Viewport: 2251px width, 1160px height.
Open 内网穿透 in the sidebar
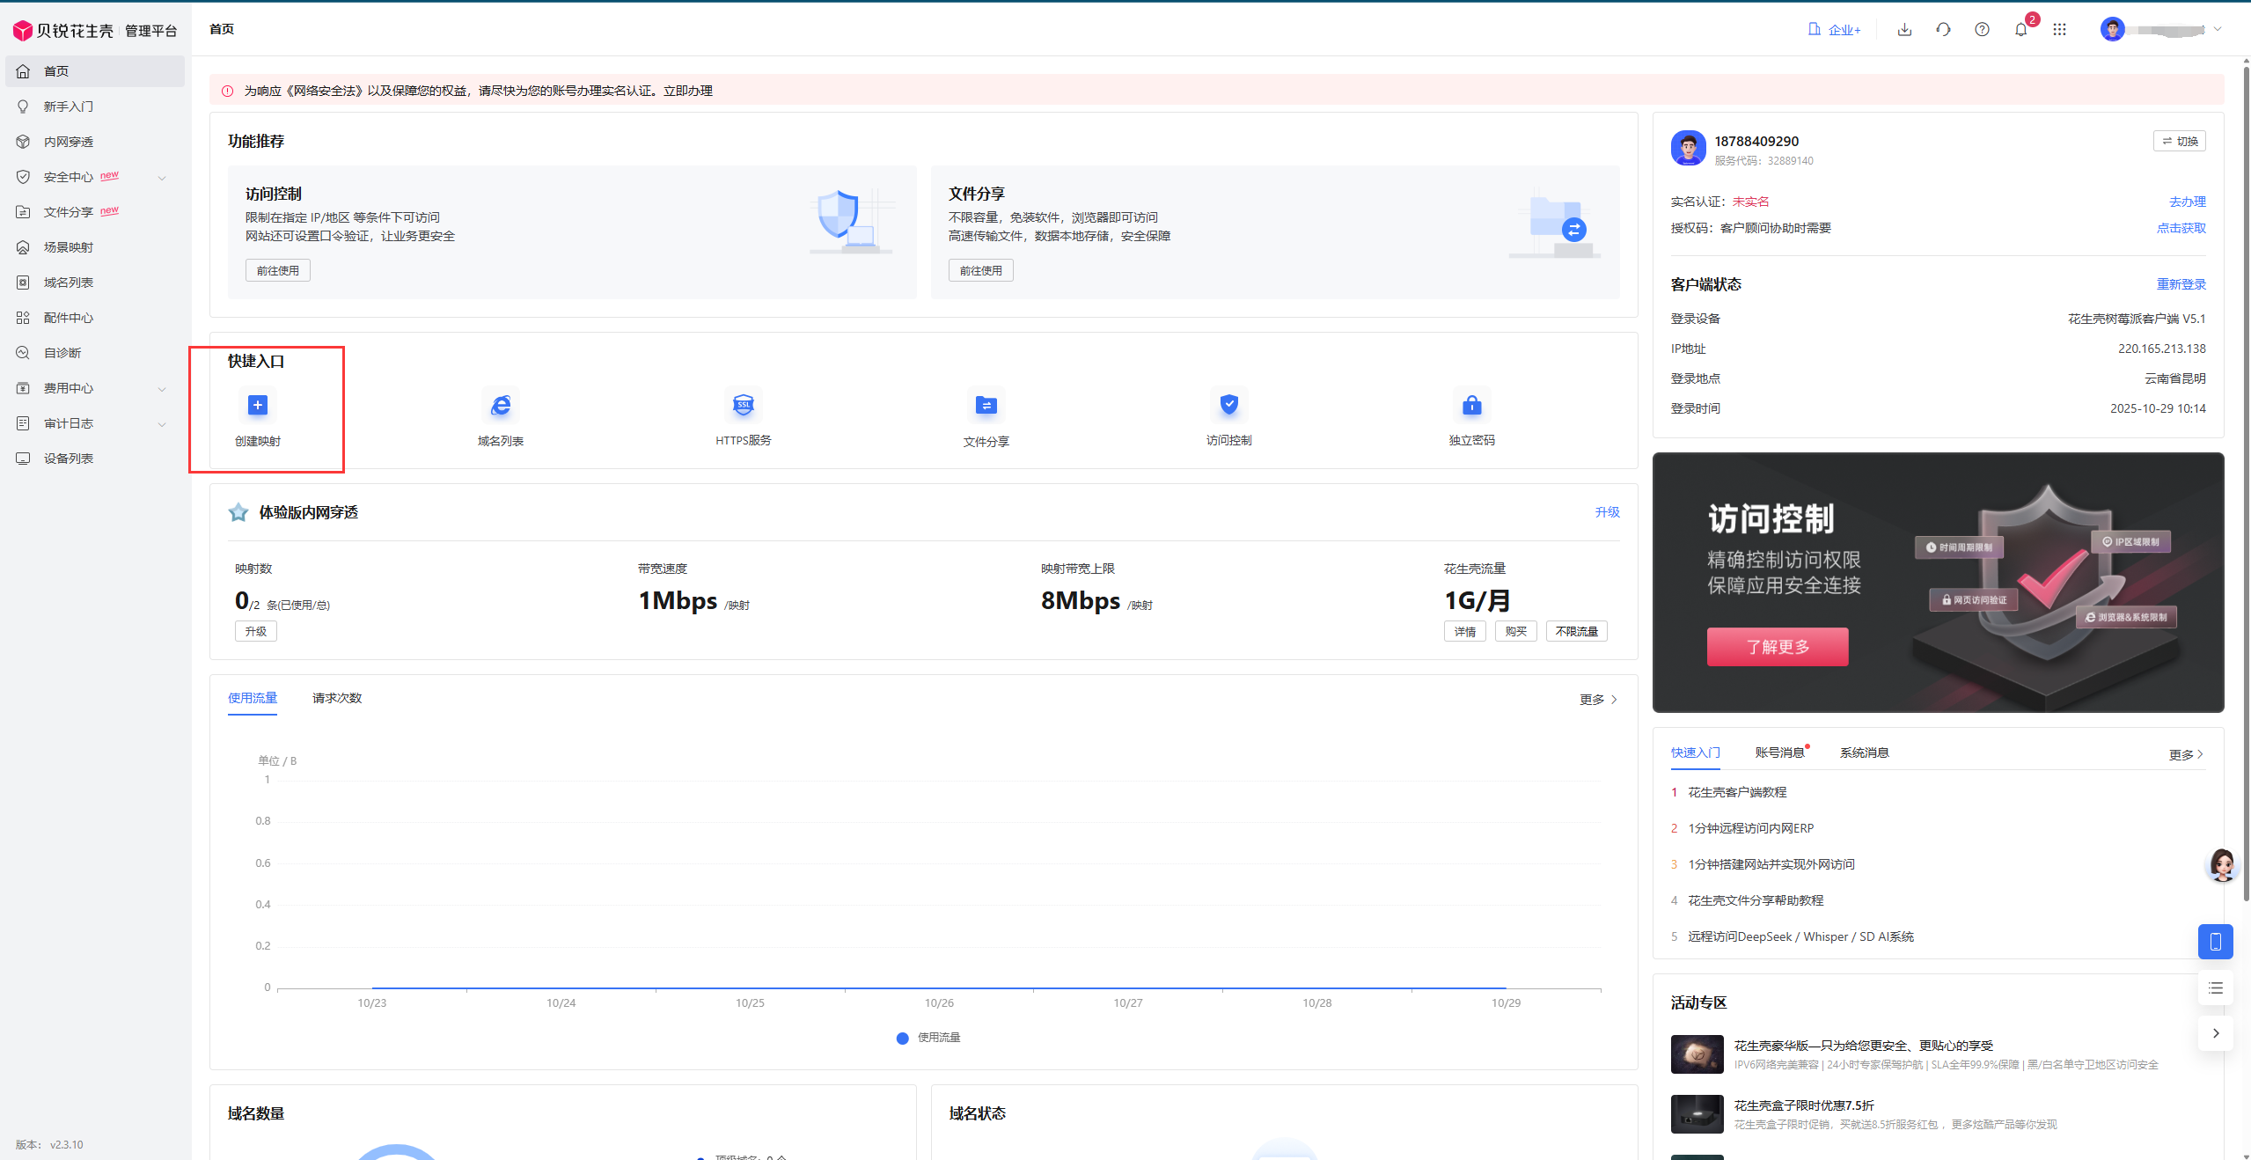pyautogui.click(x=69, y=142)
